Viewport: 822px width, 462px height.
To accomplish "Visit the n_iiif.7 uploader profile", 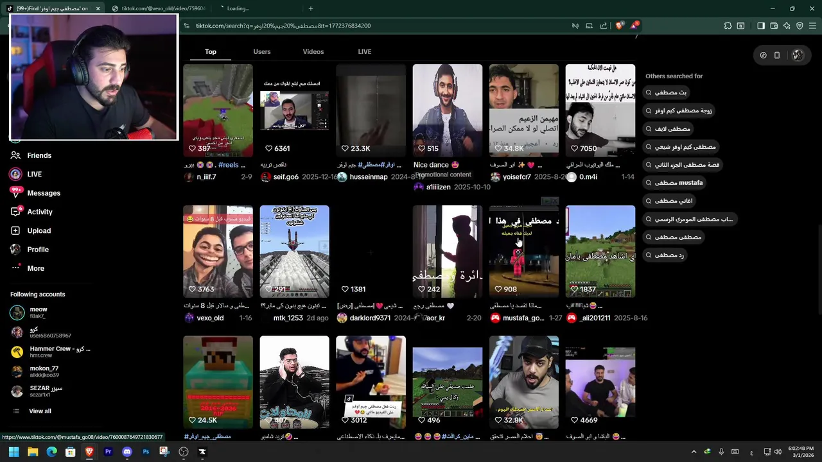I will point(206,177).
